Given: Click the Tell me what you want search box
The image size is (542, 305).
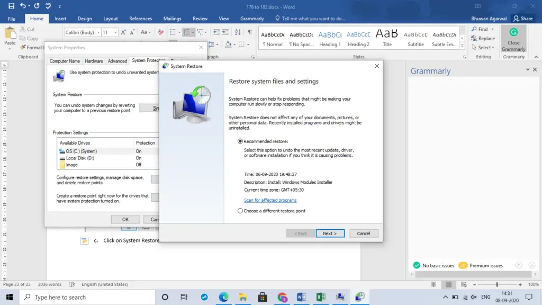Looking at the screenshot, I should 310,19.
